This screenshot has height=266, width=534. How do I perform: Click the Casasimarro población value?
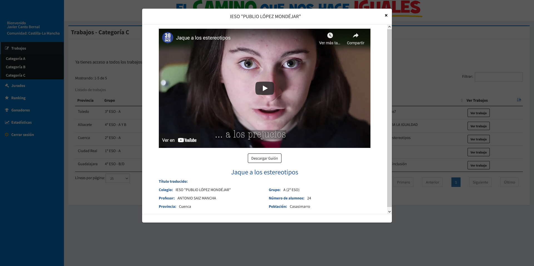[x=300, y=206]
